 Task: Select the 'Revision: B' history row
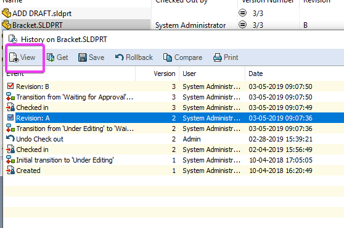[x=174, y=87]
